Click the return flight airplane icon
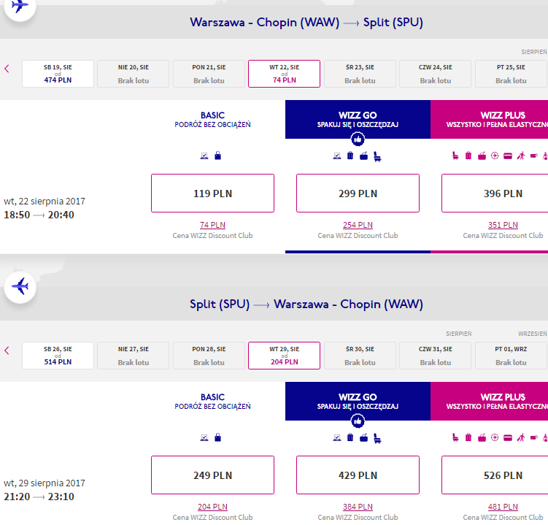The image size is (548, 525). pyautogui.click(x=20, y=287)
